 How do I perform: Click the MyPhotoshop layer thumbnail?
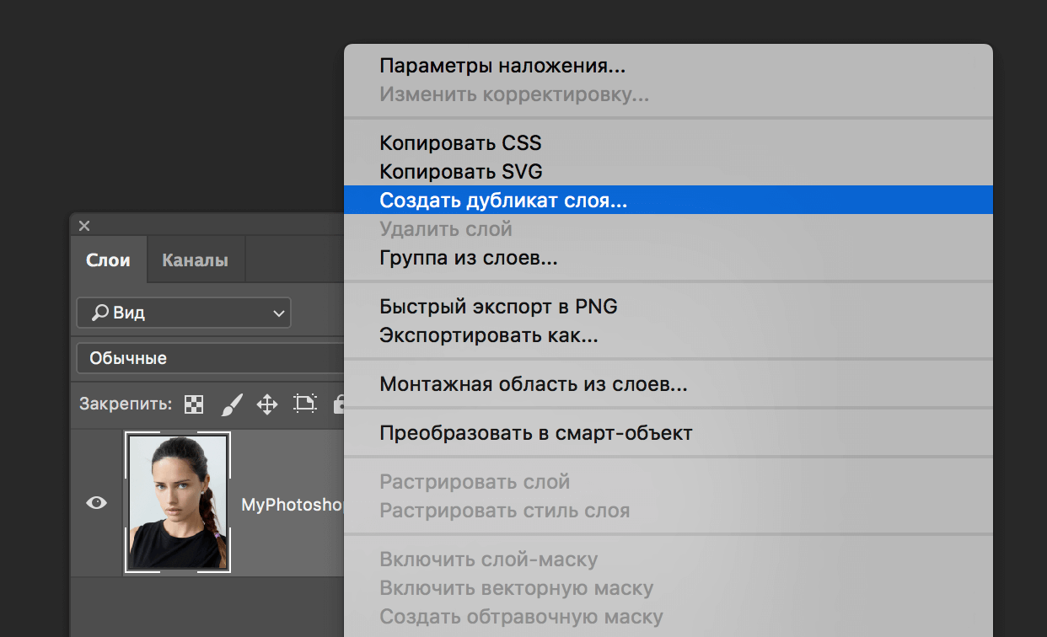[x=178, y=502]
